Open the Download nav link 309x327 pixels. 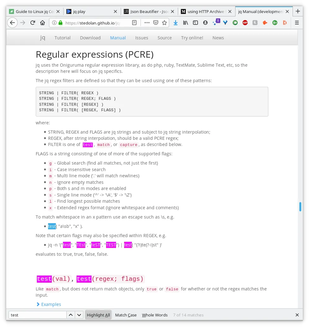click(x=90, y=38)
